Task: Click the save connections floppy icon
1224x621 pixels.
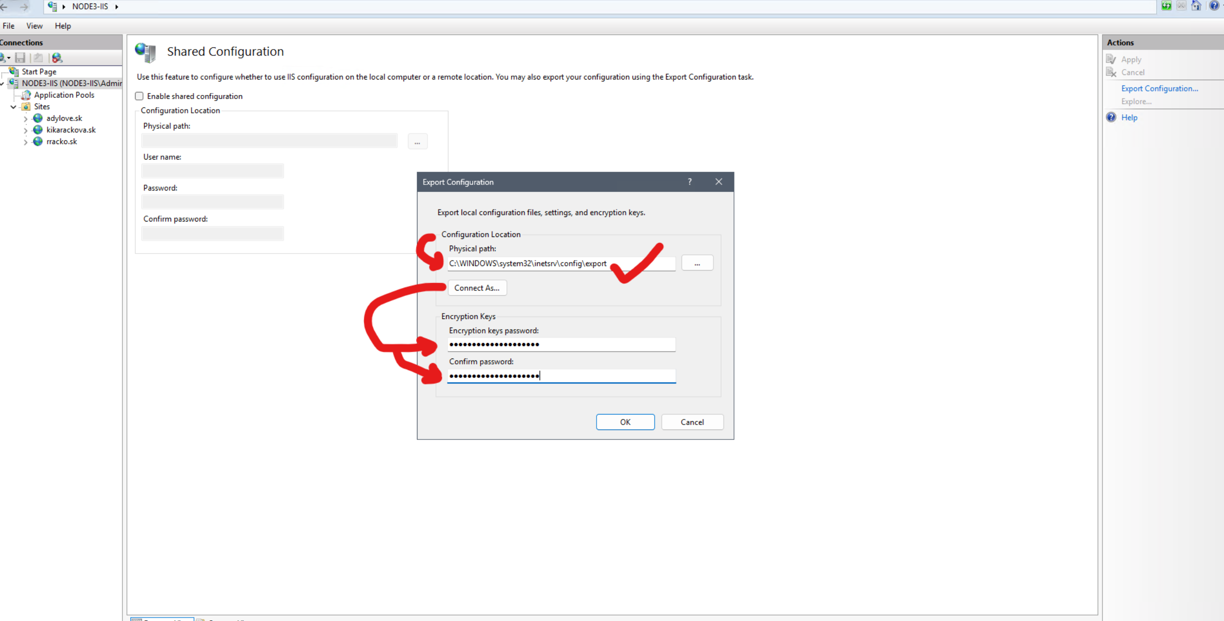Action: click(x=20, y=58)
